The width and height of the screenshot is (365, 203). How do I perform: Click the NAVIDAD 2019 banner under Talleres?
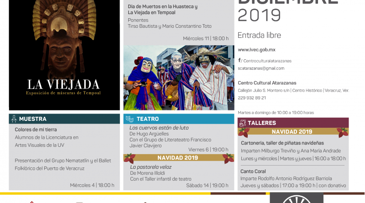[x=293, y=131]
